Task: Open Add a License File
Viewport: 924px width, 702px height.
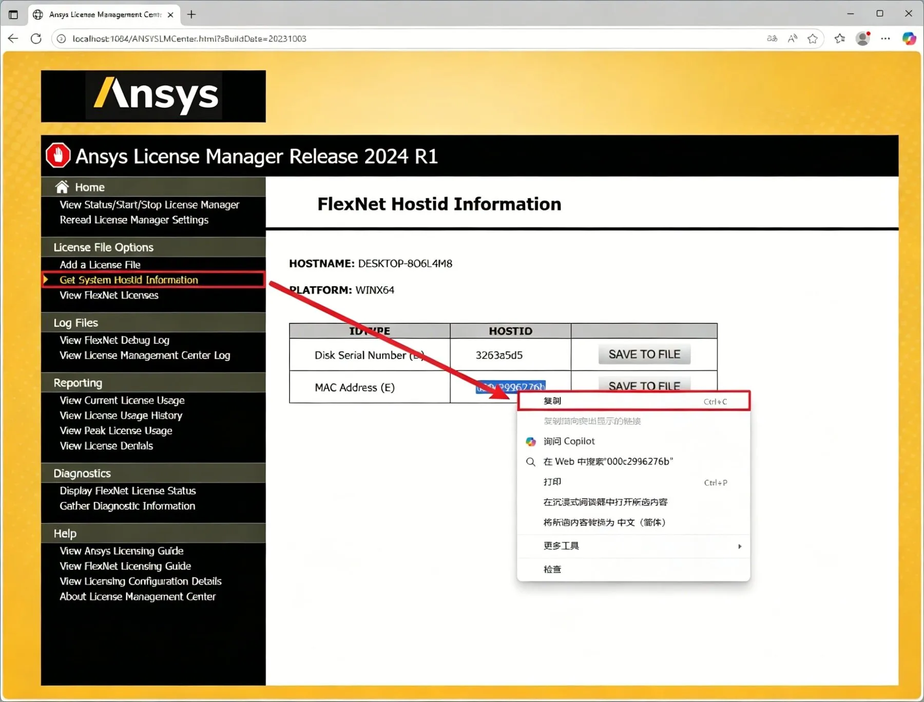Action: [x=100, y=265]
